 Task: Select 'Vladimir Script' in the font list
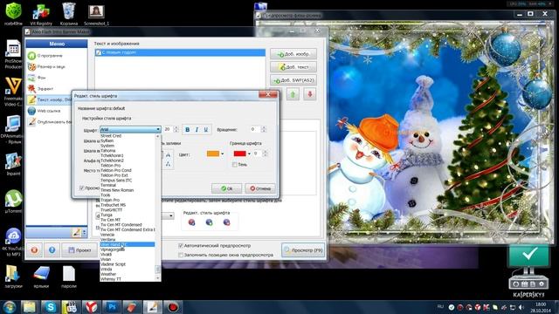coord(113,264)
